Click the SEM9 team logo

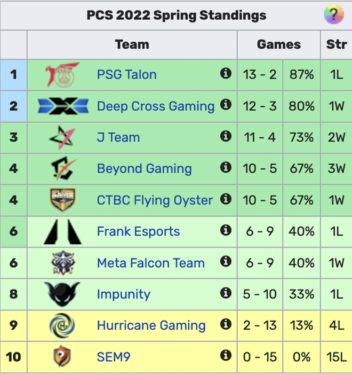click(62, 356)
